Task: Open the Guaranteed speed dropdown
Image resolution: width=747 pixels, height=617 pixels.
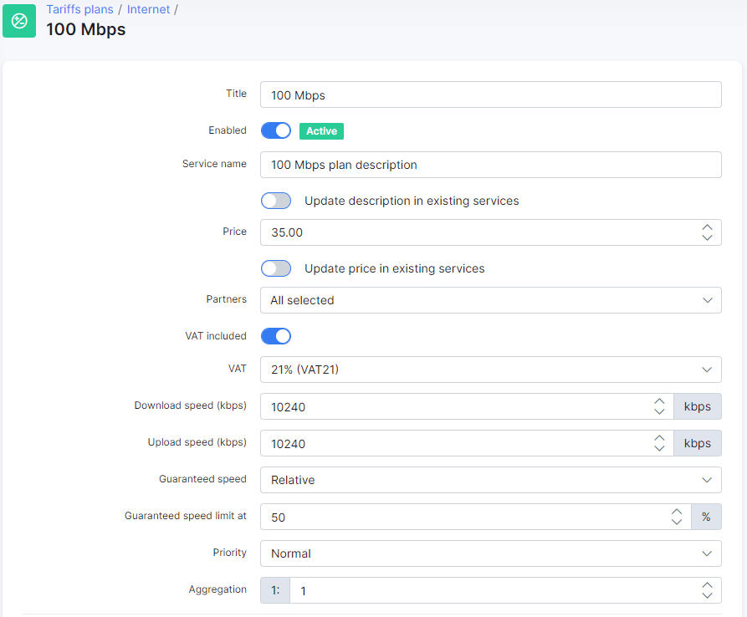Action: (490, 480)
